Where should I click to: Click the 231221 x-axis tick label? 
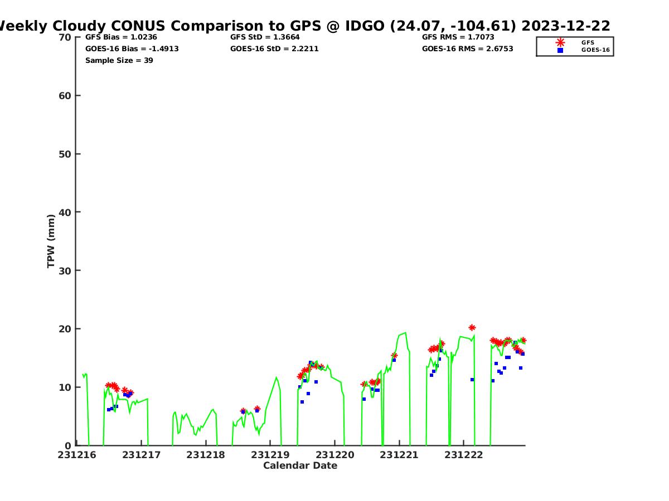399,455
